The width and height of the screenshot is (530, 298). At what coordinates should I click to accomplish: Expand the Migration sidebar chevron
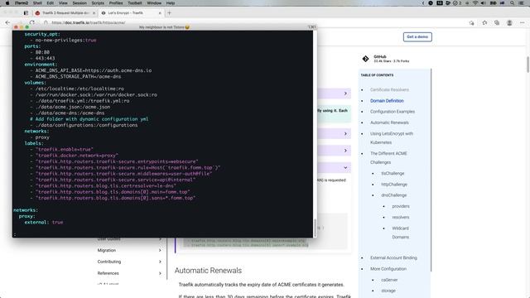pos(160,250)
